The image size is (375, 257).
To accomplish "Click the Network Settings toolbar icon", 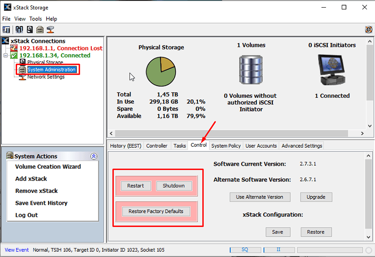I will [50, 29].
